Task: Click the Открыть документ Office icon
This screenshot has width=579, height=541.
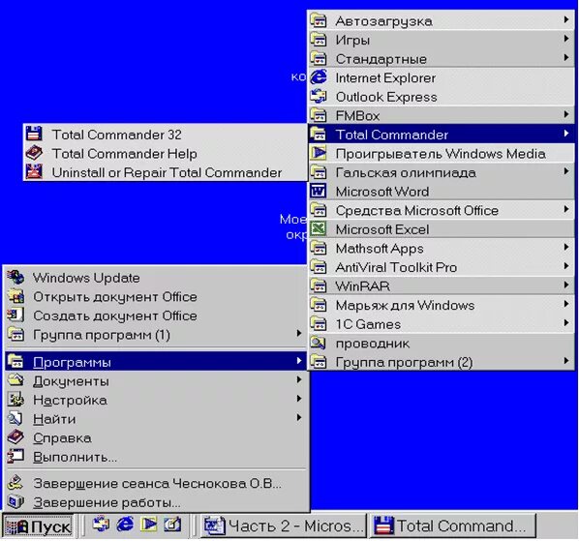Action: coord(15,296)
